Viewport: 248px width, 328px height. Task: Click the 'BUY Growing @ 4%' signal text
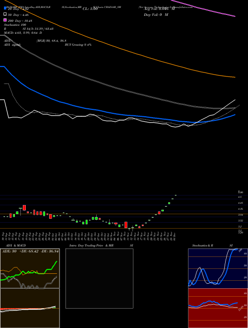pyautogui.click(x=78, y=45)
